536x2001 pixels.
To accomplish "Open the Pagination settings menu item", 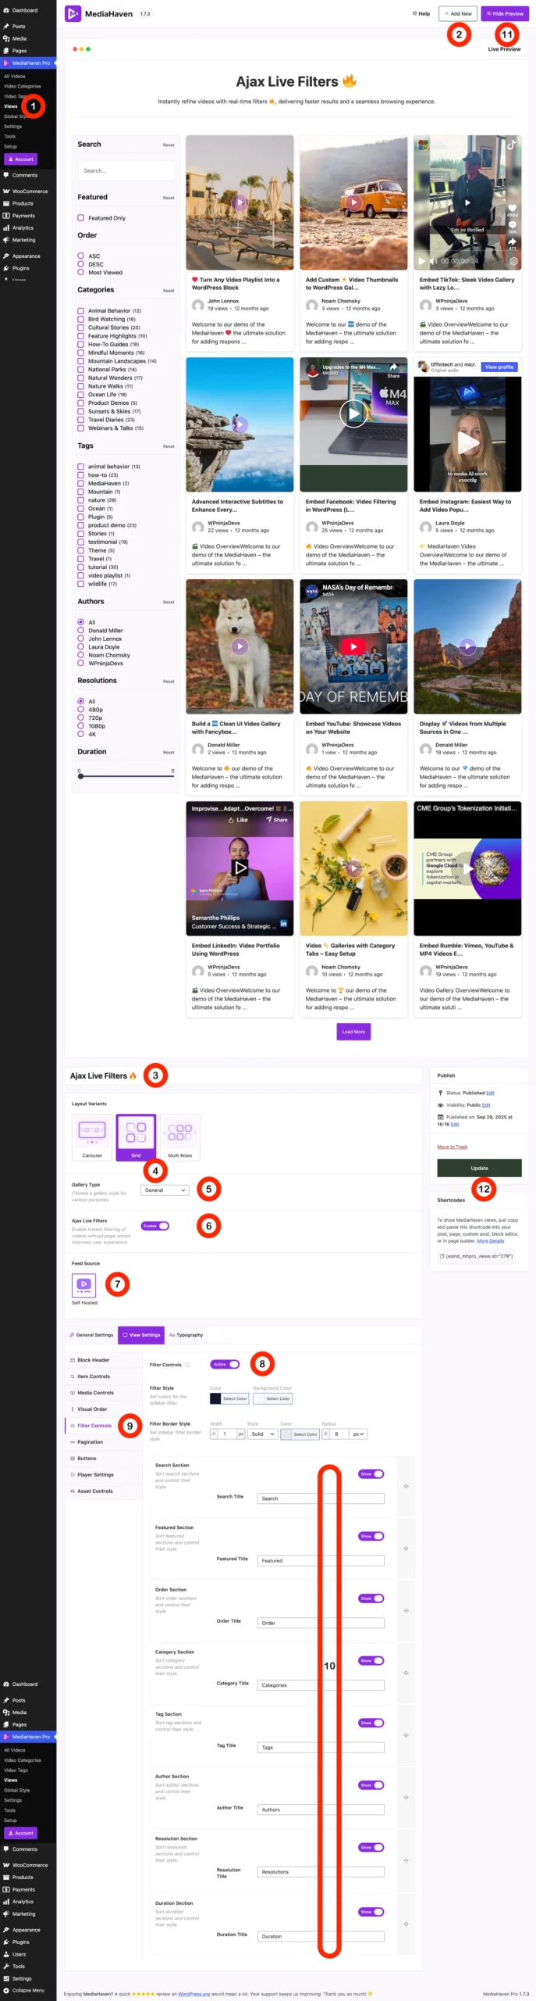I will (x=90, y=1441).
